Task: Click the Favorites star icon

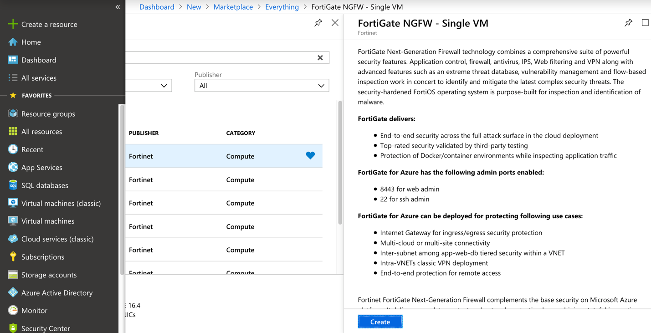Action: [13, 95]
